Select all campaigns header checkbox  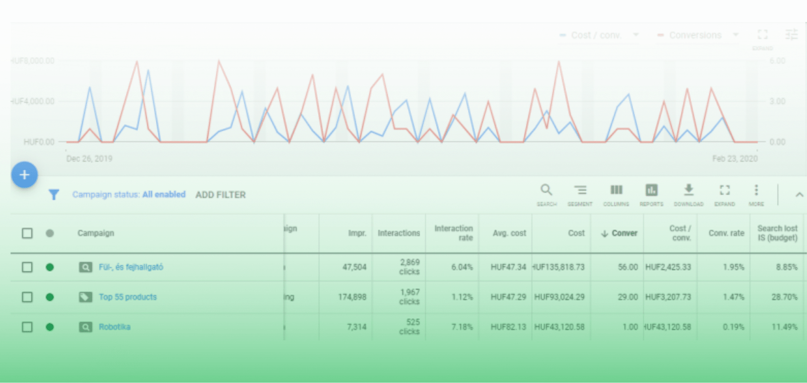point(27,233)
